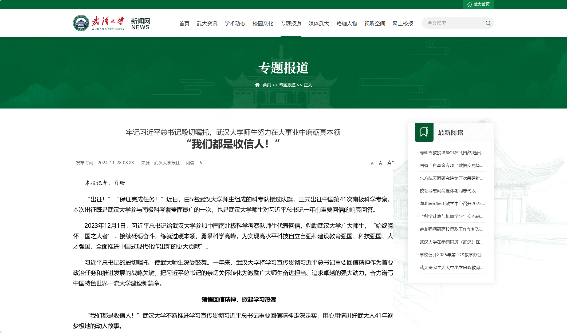Screen dimensions: 567x333
Task: Open the 学术动态 menu item
Action: pyautogui.click(x=235, y=23)
